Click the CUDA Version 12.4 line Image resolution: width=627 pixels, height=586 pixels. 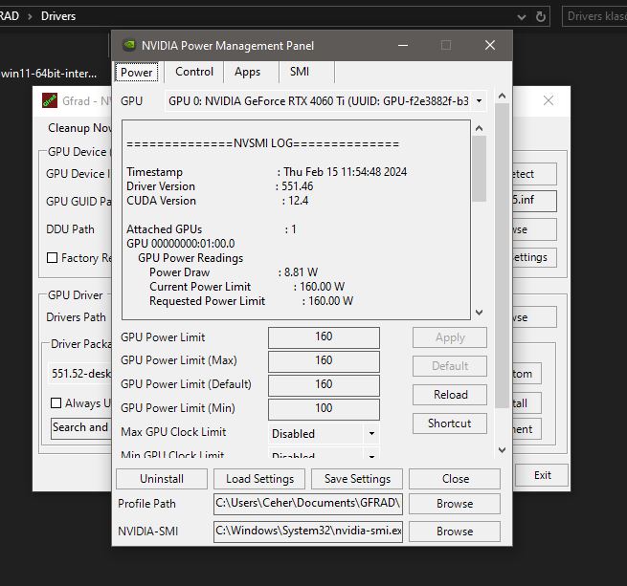coord(217,201)
